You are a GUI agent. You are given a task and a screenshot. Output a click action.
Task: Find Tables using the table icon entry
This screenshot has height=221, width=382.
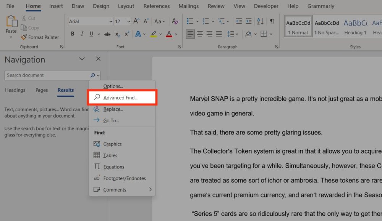tap(110, 155)
